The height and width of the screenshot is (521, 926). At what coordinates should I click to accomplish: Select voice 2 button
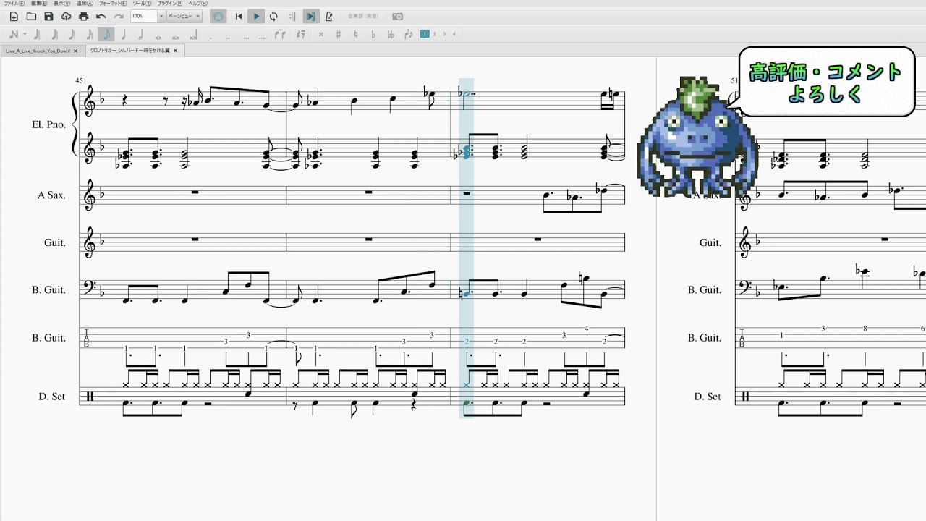tap(435, 34)
